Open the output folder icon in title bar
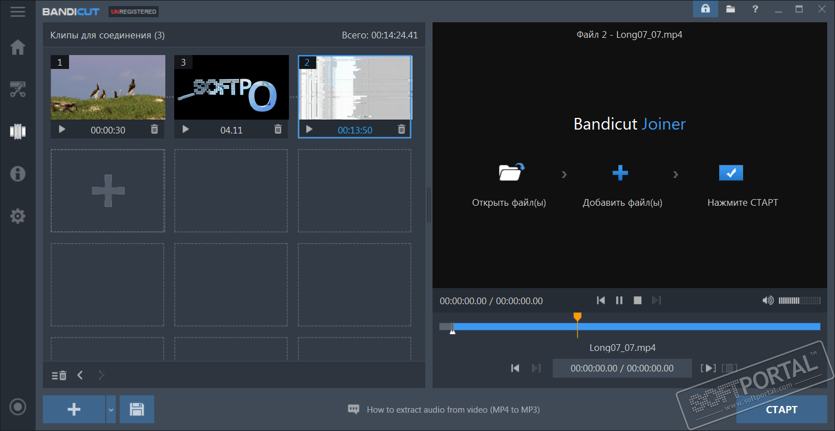The height and width of the screenshot is (431, 835). [x=730, y=9]
